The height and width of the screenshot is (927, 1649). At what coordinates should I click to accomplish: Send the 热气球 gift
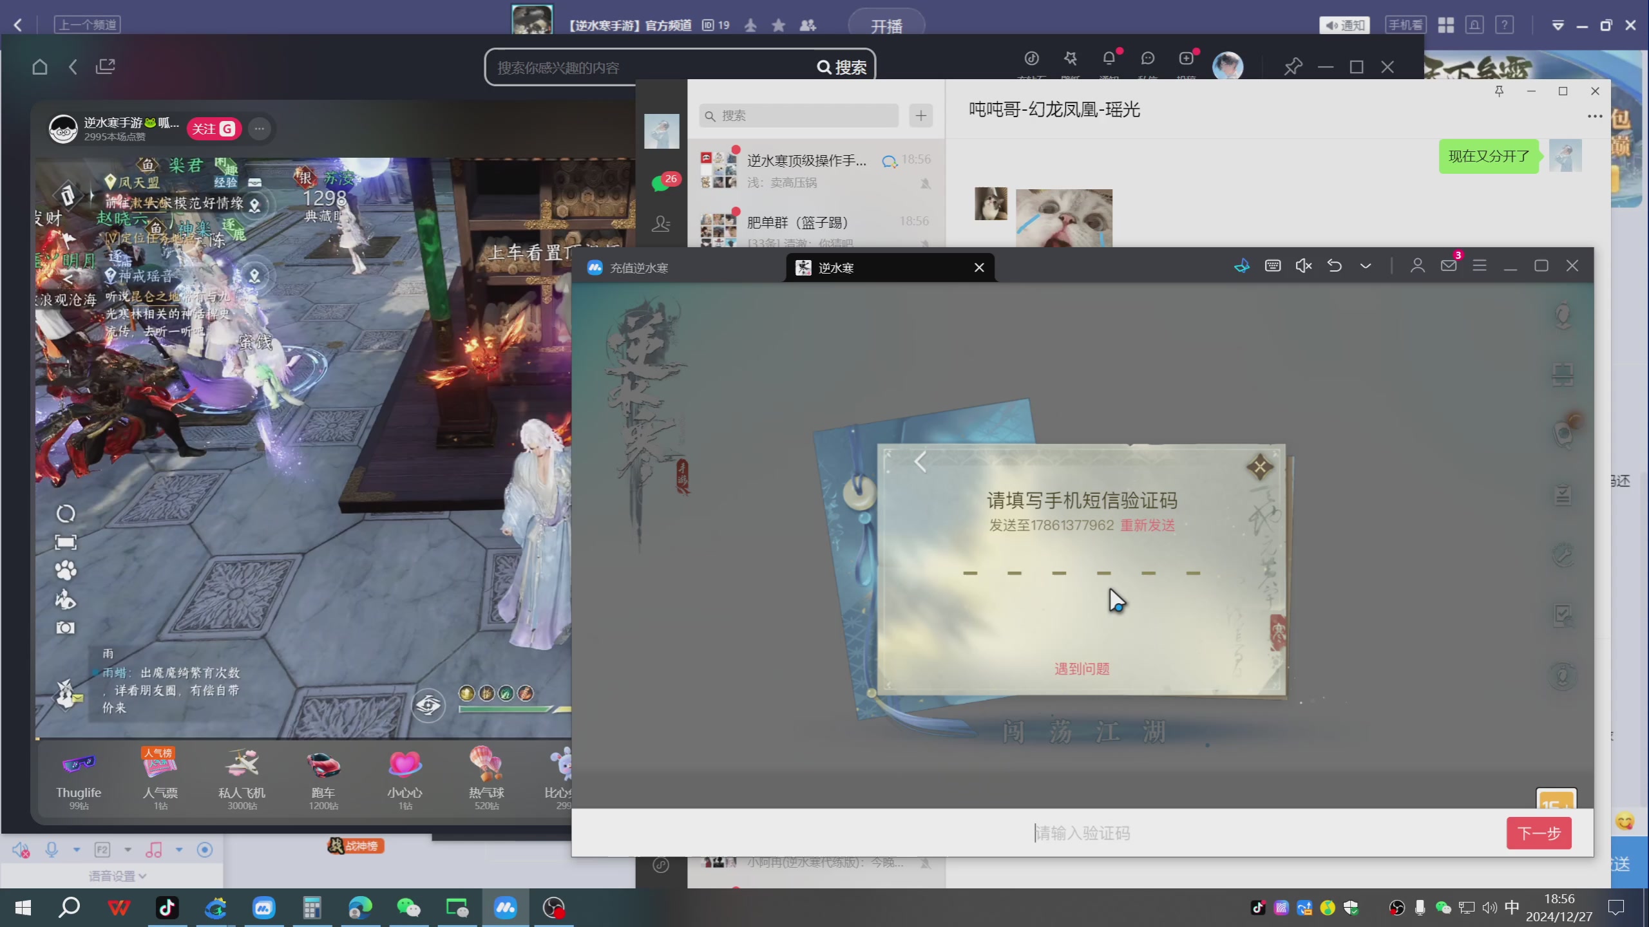[x=486, y=778]
